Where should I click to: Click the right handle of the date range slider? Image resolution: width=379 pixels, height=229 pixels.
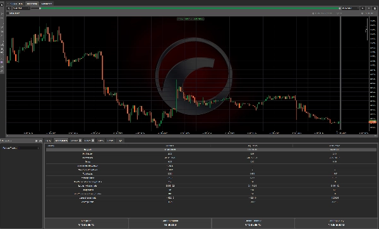(x=339, y=8)
